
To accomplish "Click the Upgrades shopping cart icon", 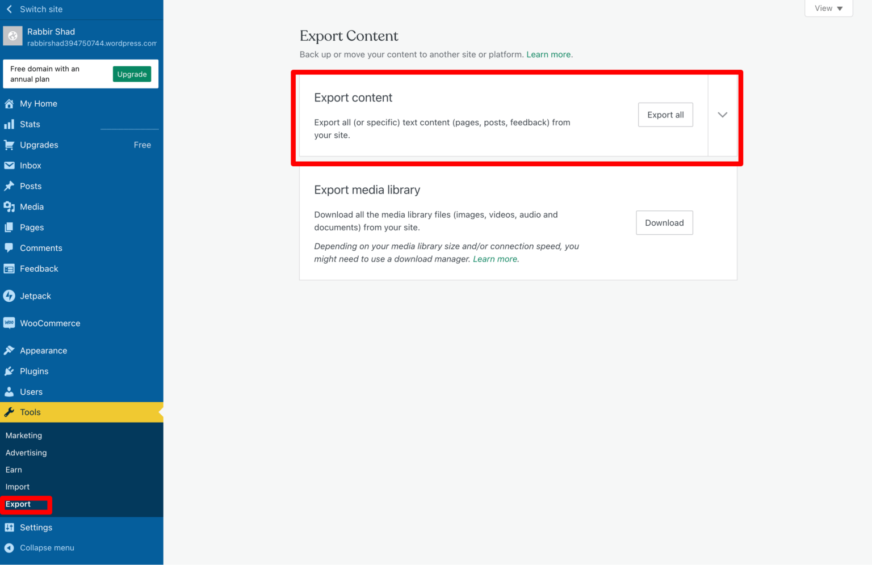I will [x=9, y=145].
